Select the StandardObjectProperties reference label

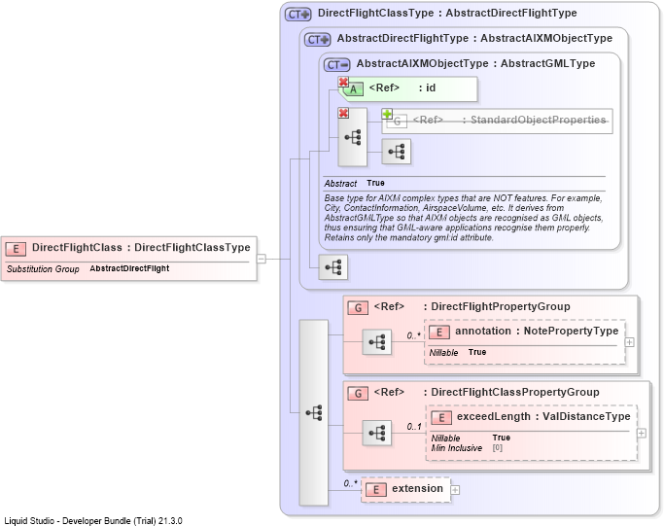tap(509, 121)
